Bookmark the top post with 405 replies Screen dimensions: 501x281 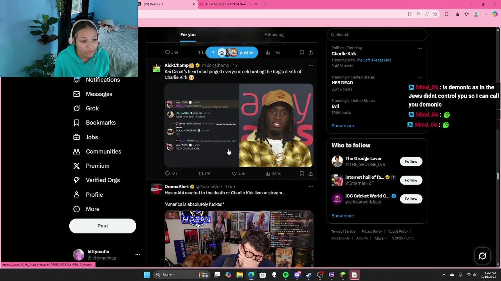[301, 52]
